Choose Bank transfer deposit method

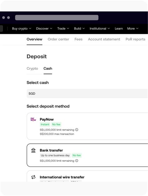[x=87, y=155]
